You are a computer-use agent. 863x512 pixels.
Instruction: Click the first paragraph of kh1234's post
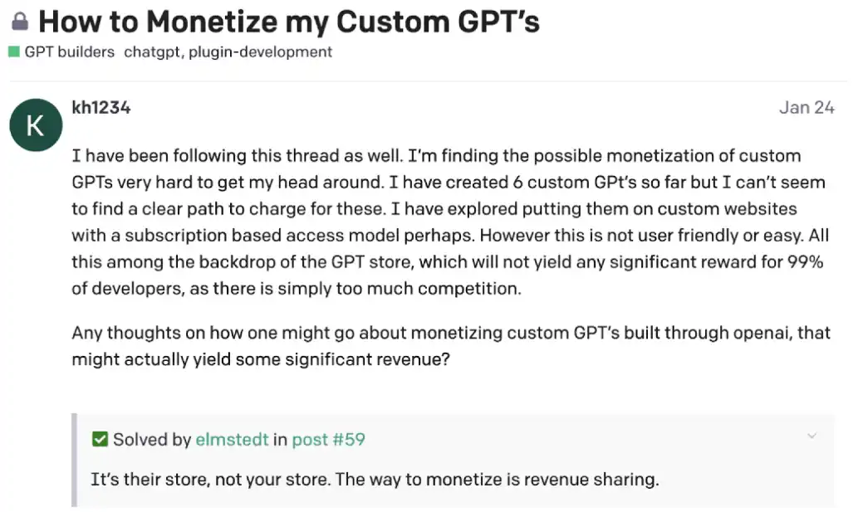pos(449,222)
